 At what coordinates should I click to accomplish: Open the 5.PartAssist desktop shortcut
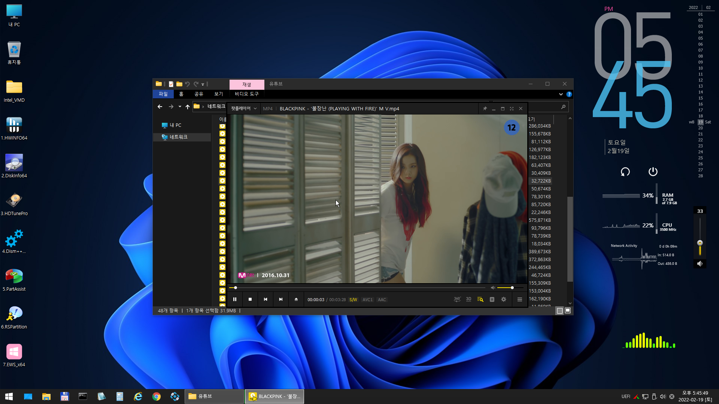click(x=14, y=279)
